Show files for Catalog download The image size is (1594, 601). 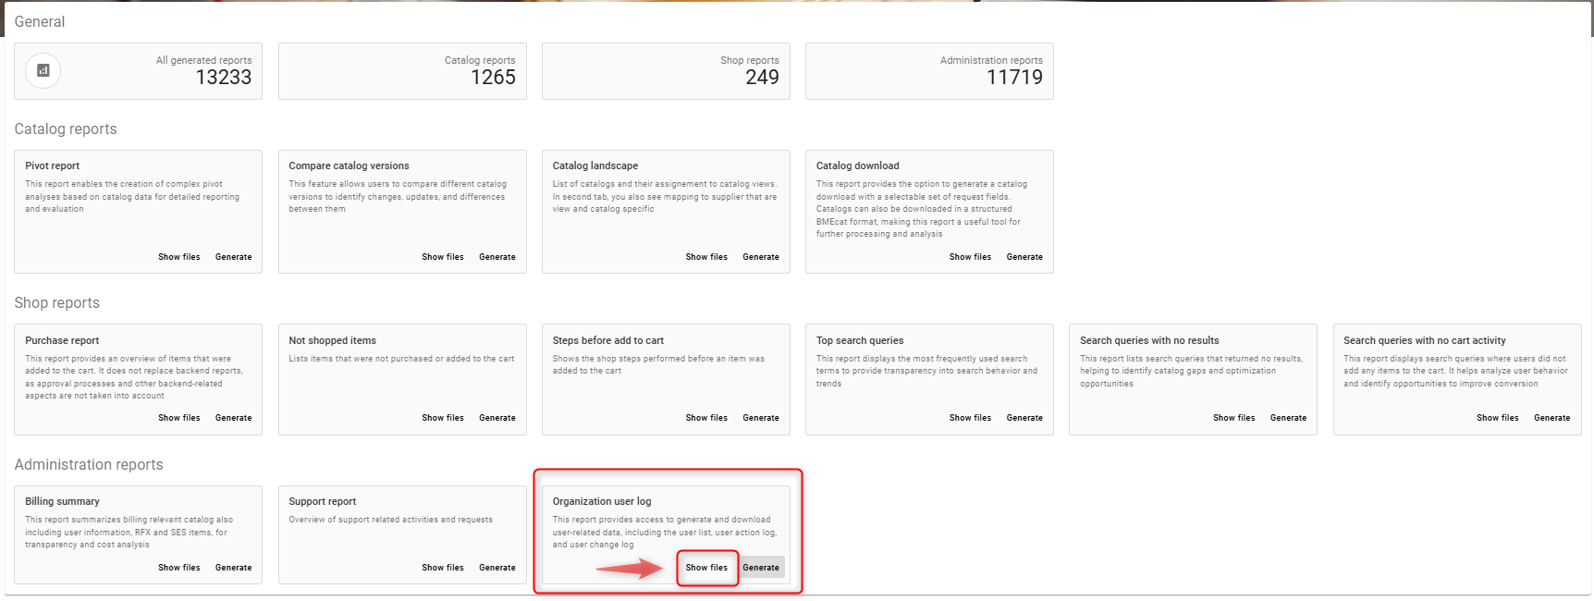click(970, 257)
